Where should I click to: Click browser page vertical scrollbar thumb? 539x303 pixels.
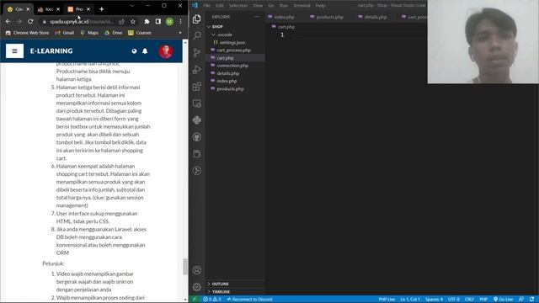pos(185,266)
